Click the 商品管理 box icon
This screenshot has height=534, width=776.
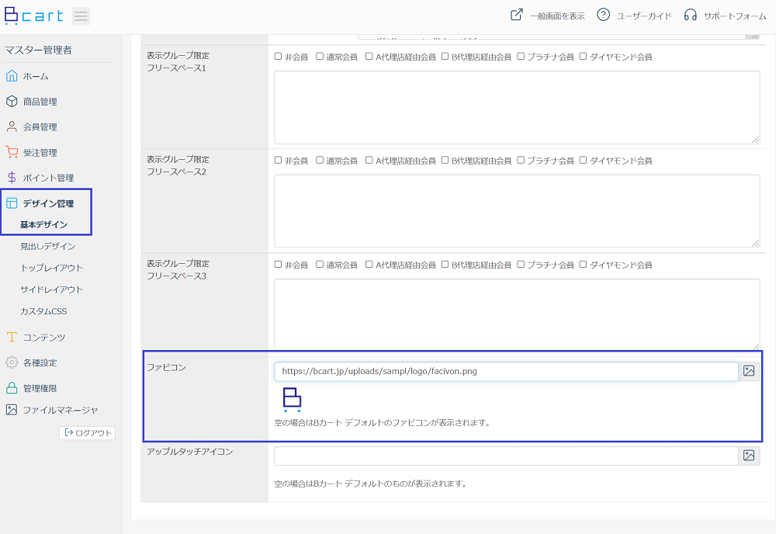tap(12, 101)
